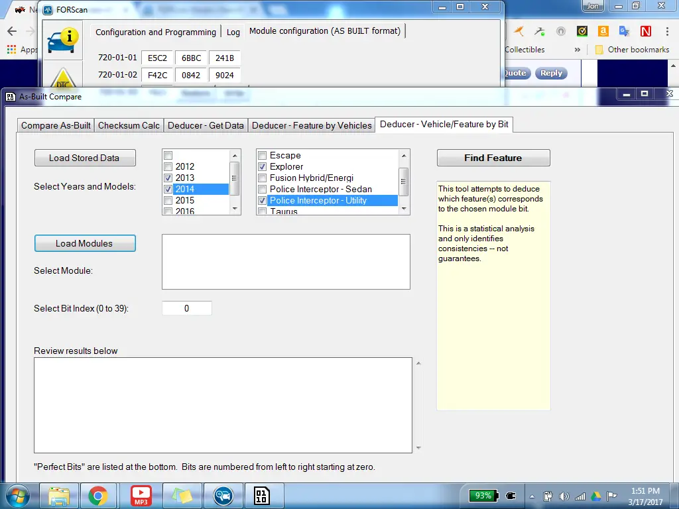The width and height of the screenshot is (679, 509).
Task: Click the results box scroll up arrow
Action: (418, 363)
